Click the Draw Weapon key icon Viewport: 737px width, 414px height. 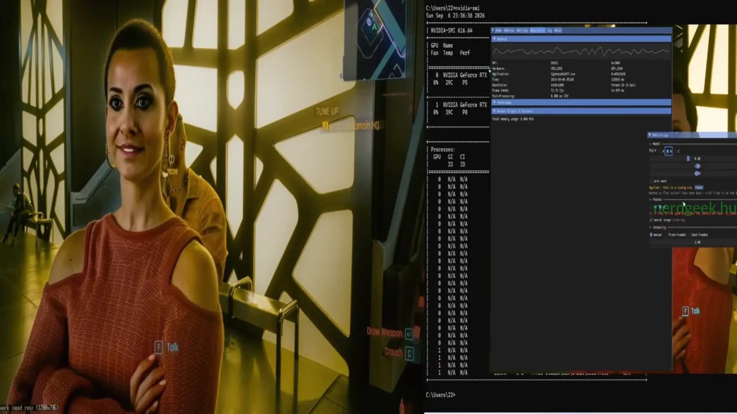click(409, 334)
